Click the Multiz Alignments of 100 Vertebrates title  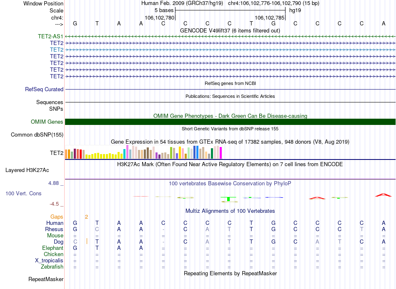[230, 211]
